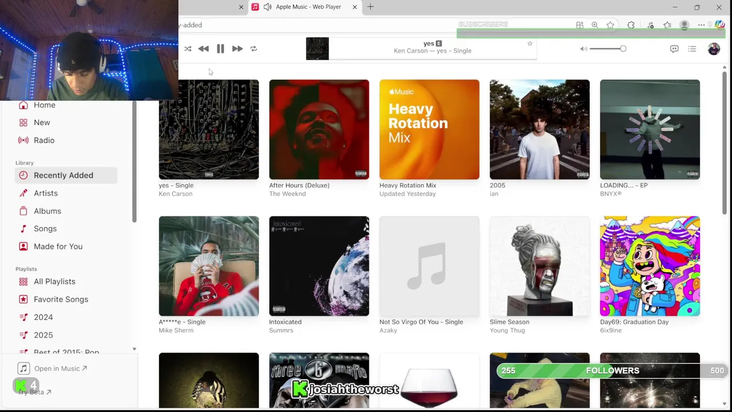Click the Young Thug artist link
This screenshot has width=732, height=412.
tap(507, 330)
